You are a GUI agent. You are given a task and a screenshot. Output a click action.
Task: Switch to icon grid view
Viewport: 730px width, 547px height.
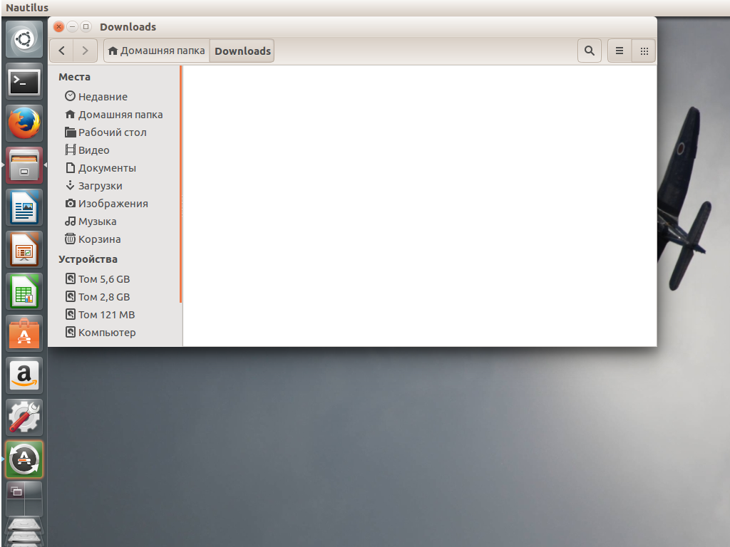click(x=644, y=51)
